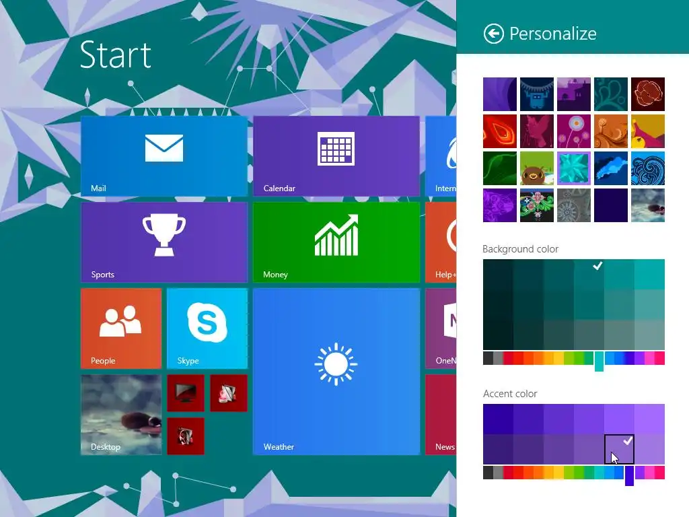Screen dimensions: 689x517
Task: Pick the yellow and magenta bird background
Action: [648, 131]
